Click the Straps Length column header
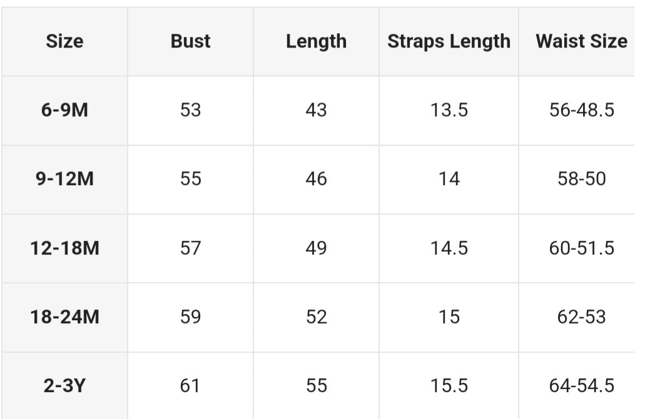Screen dimensions: 655x419 coord(449,41)
